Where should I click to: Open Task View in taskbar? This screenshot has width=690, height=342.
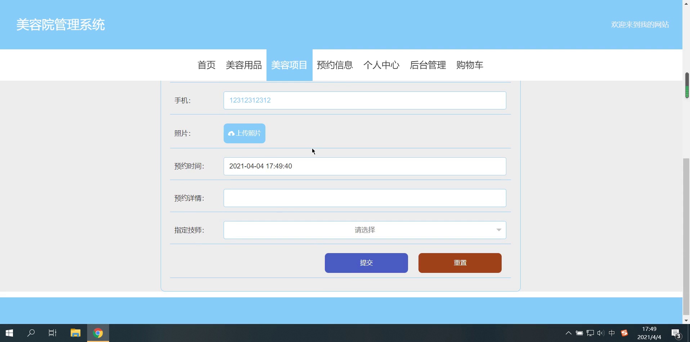(53, 333)
